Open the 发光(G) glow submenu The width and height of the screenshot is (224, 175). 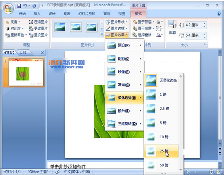[x=124, y=85]
